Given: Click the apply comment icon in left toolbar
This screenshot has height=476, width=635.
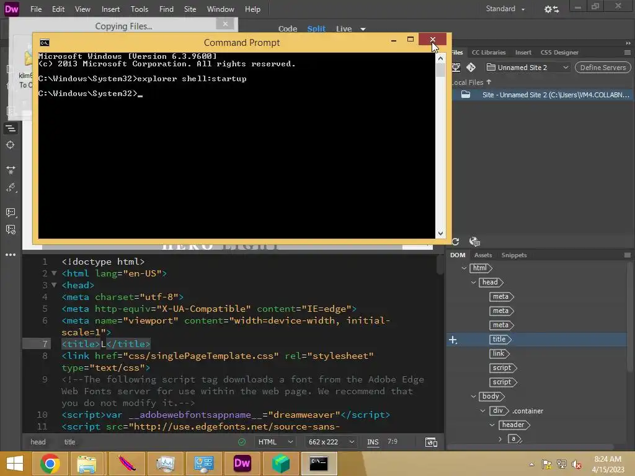Looking at the screenshot, I should pyautogui.click(x=11, y=213).
